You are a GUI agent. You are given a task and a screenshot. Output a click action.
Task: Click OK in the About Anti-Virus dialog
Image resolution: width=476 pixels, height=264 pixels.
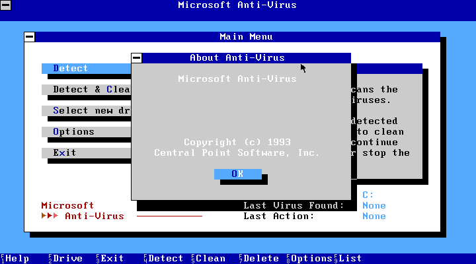(237, 174)
